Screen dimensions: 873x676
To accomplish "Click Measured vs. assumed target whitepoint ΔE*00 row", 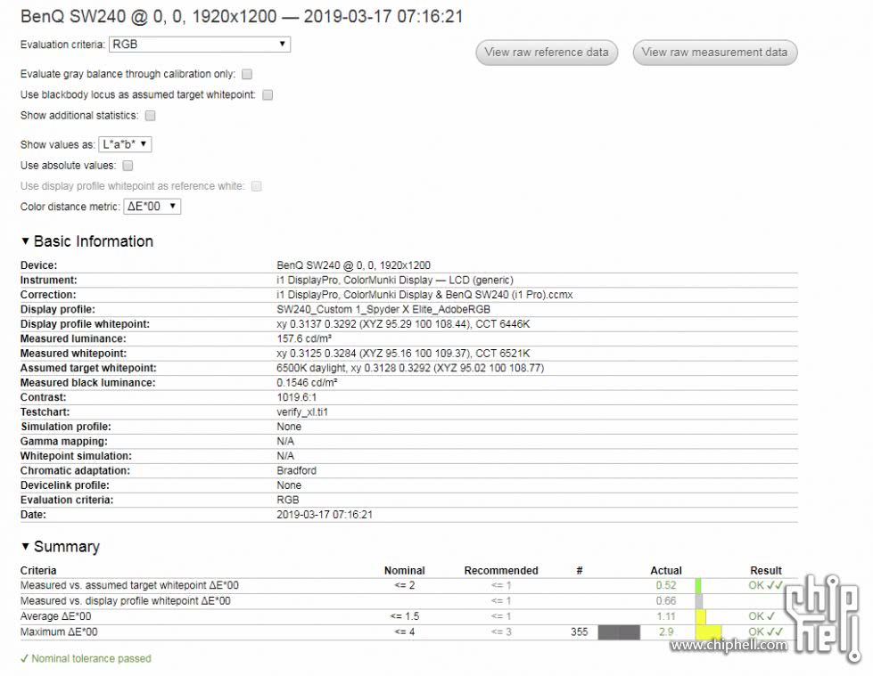I will tap(129, 585).
